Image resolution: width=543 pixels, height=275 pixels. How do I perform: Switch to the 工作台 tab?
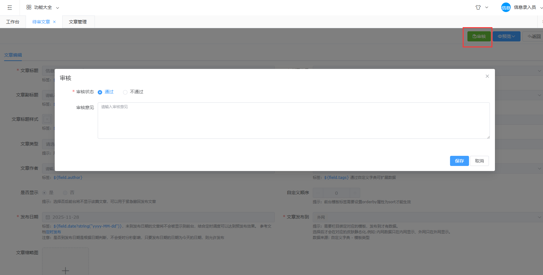(13, 22)
